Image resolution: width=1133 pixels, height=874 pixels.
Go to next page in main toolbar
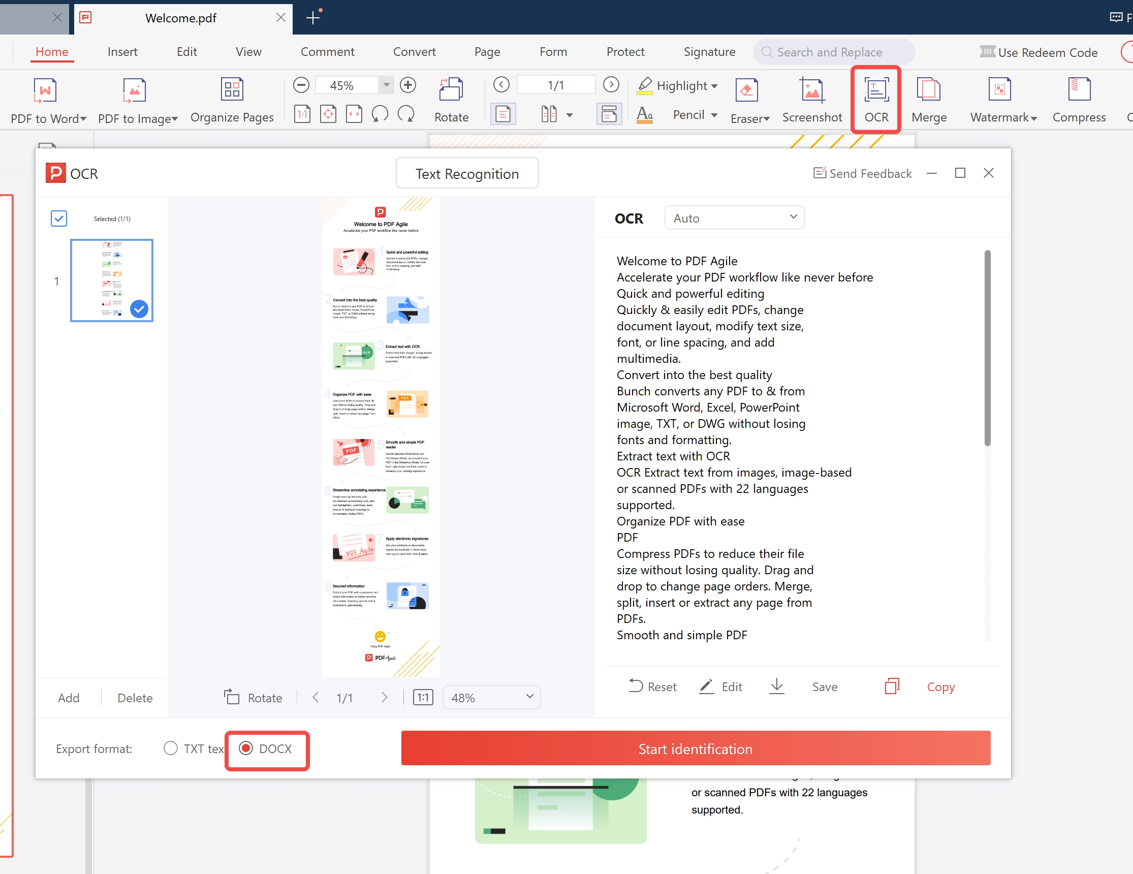(x=611, y=84)
